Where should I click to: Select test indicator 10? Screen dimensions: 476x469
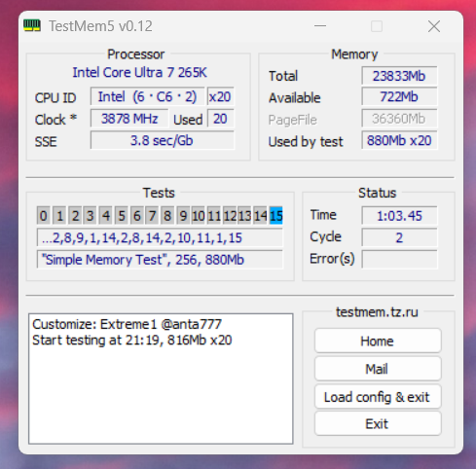tap(199, 216)
